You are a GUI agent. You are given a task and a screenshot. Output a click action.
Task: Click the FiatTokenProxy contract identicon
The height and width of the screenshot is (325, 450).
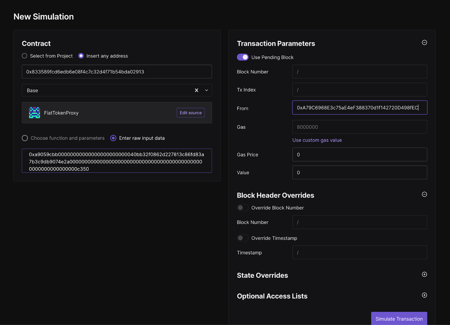point(34,113)
